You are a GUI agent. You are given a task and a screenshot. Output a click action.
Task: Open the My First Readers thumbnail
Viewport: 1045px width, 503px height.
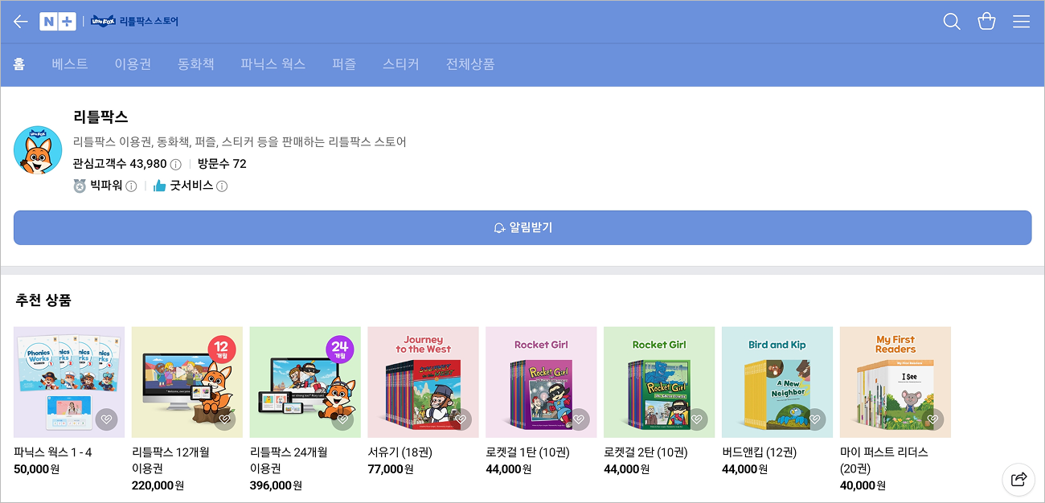coord(896,382)
